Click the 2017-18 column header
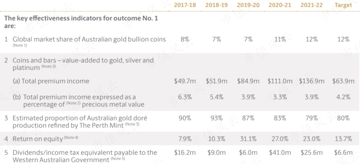Viewport: 360px width, 164px height. click(185, 5)
